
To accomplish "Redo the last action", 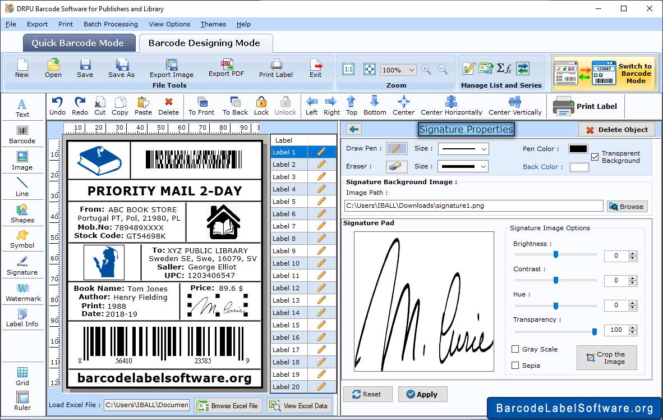I will tap(80, 106).
